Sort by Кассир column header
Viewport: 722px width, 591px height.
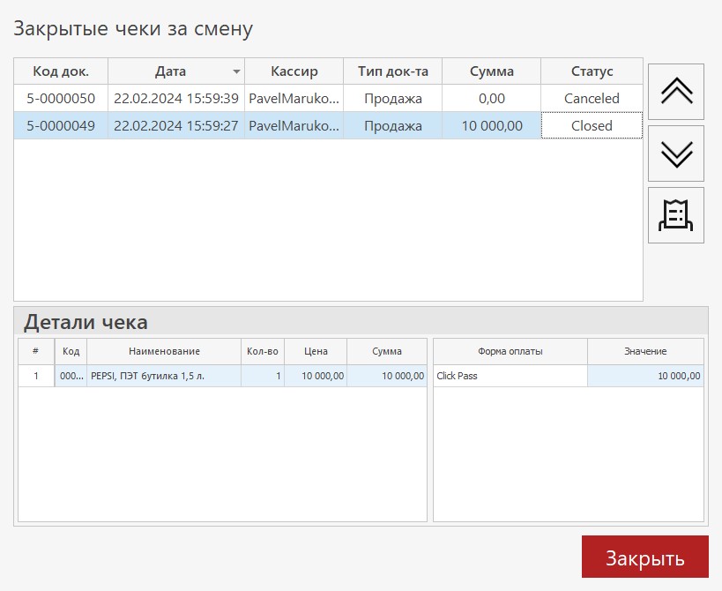pyautogui.click(x=294, y=71)
